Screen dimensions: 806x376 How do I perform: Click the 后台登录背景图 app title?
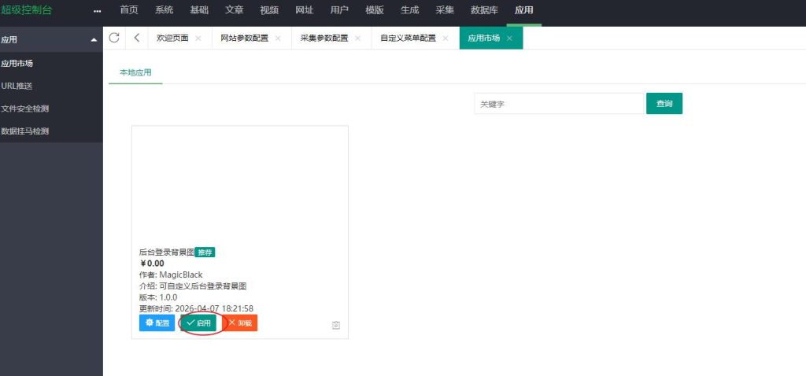pyautogui.click(x=167, y=253)
